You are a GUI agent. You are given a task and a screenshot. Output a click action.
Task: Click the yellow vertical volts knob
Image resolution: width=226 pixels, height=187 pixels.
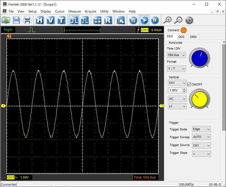199,99
